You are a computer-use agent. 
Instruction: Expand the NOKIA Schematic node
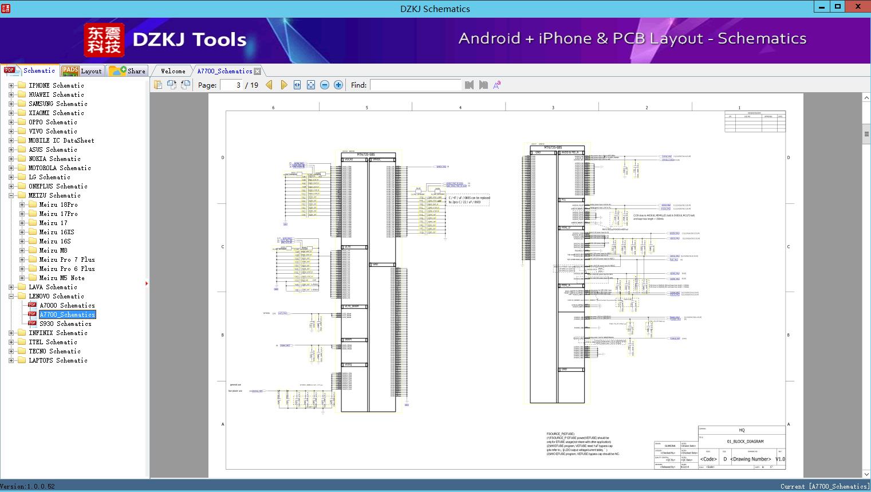click(11, 159)
